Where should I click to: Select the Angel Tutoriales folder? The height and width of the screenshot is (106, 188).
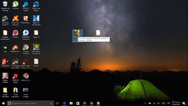coord(5,92)
